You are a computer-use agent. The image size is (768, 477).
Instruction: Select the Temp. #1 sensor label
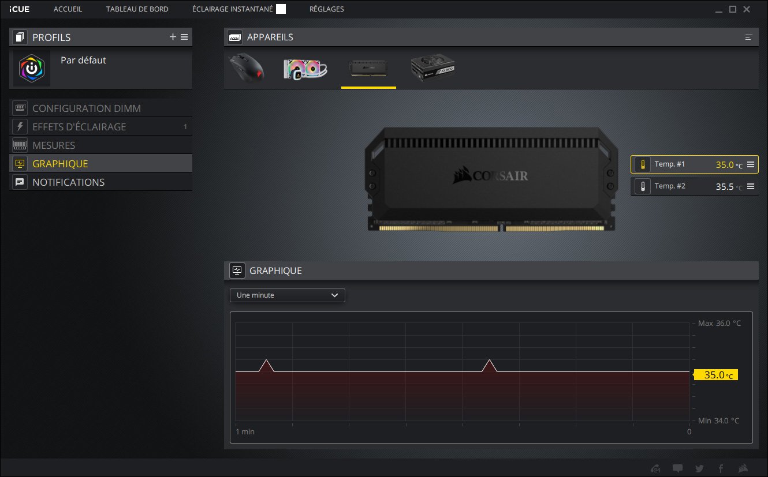coord(670,164)
